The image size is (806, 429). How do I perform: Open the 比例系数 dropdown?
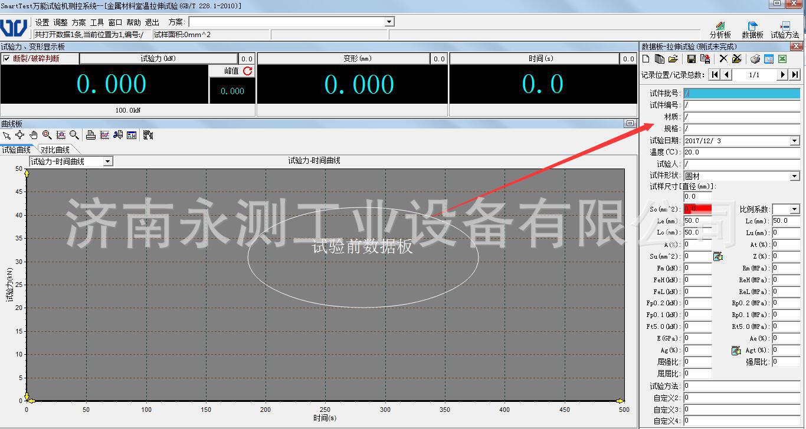(794, 209)
